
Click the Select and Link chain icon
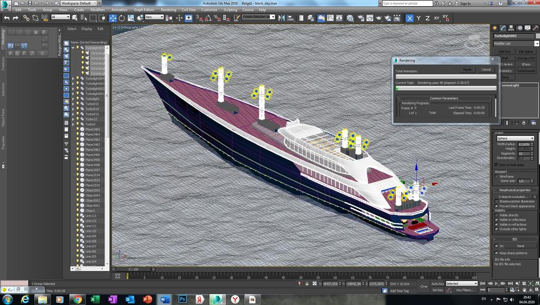tap(26, 18)
